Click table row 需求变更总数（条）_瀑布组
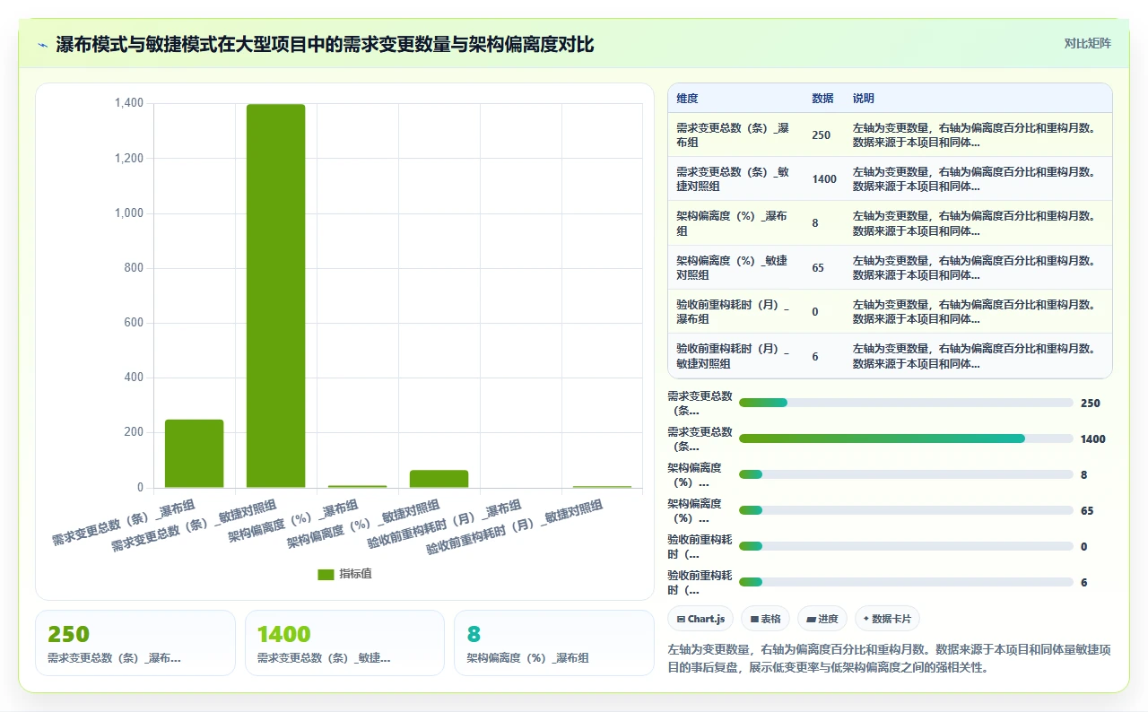The image size is (1148, 712). (890, 135)
